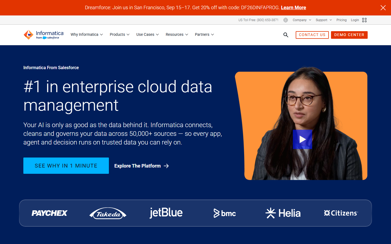Expand the Use Cases menu

tap(147, 34)
